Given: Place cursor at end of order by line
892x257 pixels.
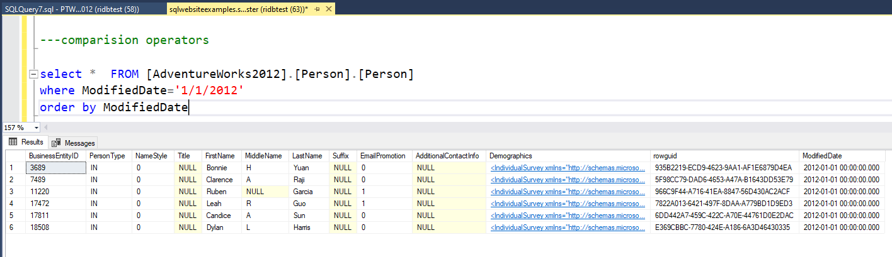Looking at the screenshot, I should [189, 107].
